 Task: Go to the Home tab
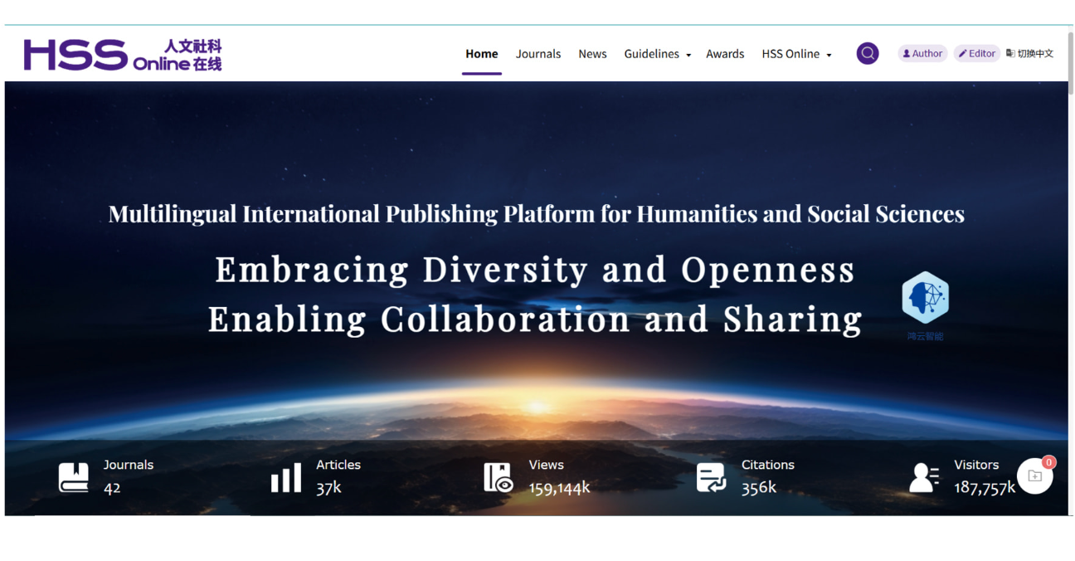coord(481,54)
